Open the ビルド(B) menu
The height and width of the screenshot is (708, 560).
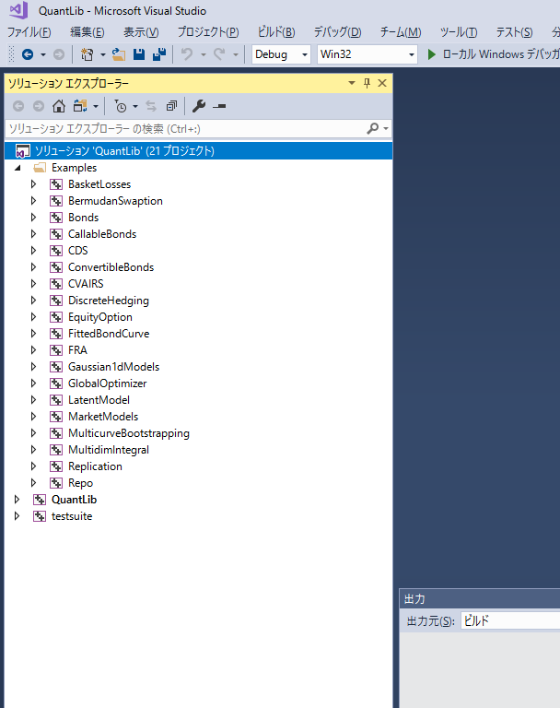click(276, 32)
